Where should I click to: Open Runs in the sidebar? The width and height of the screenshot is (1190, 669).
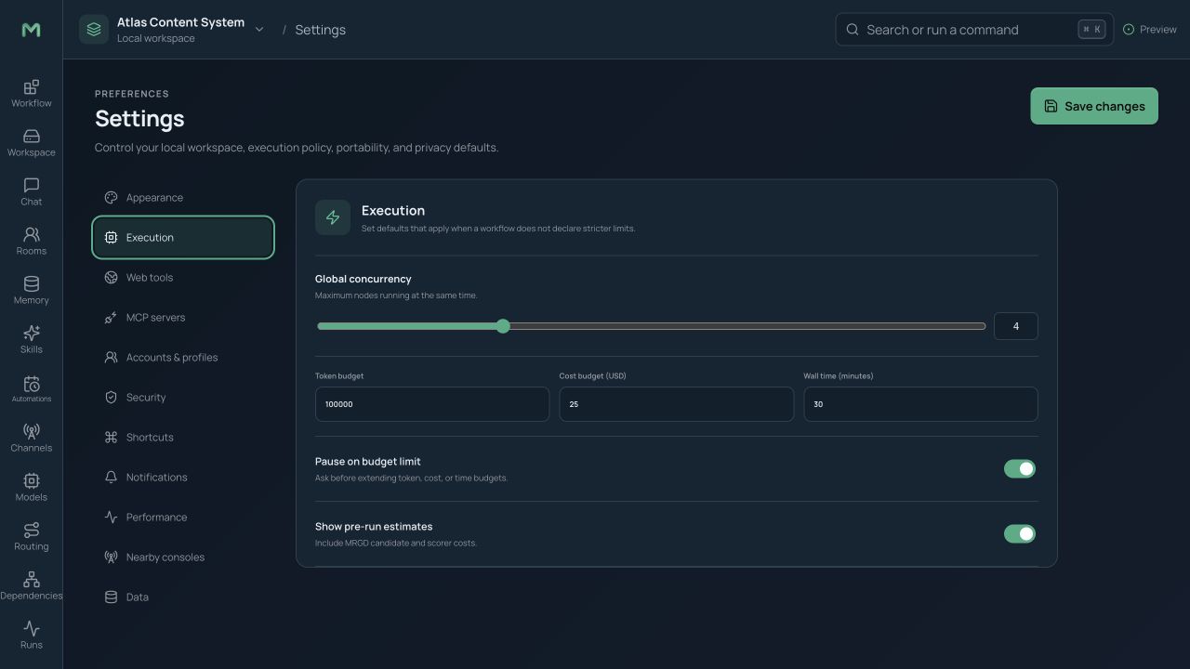coord(31,636)
